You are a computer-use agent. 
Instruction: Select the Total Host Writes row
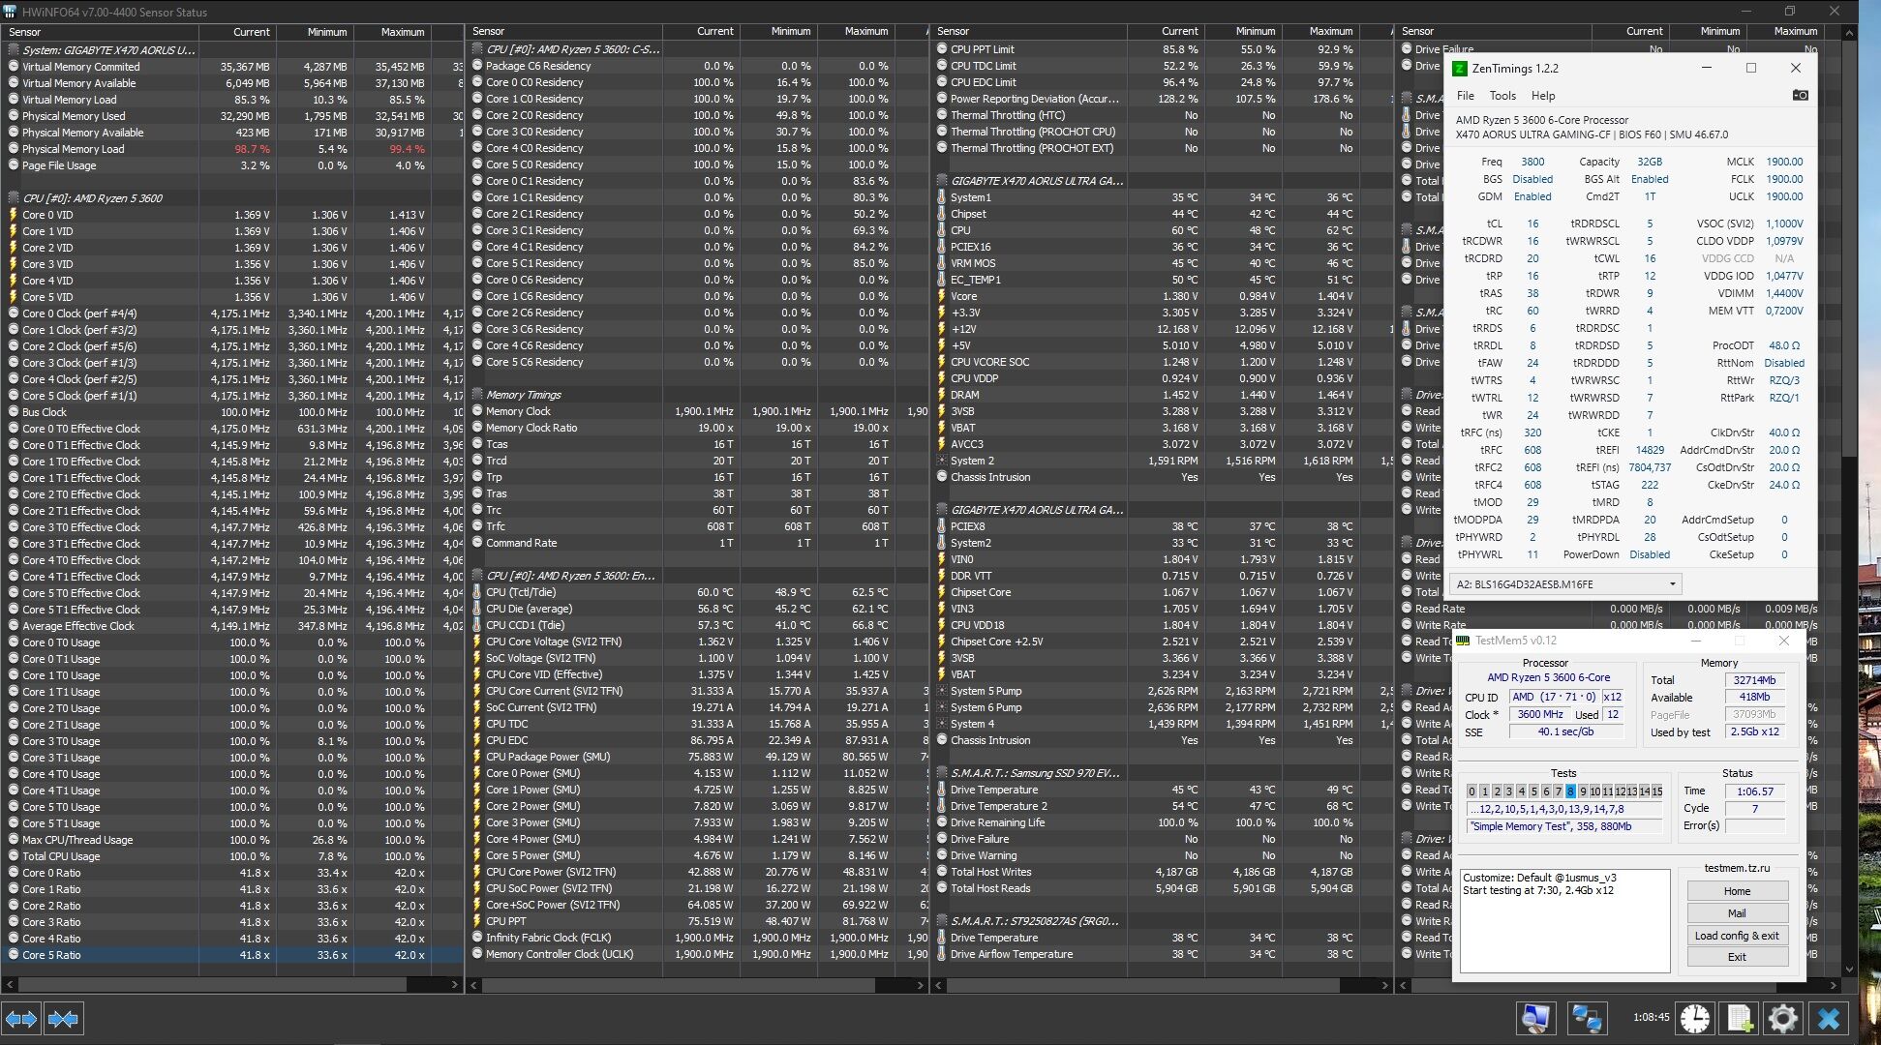(1162, 872)
